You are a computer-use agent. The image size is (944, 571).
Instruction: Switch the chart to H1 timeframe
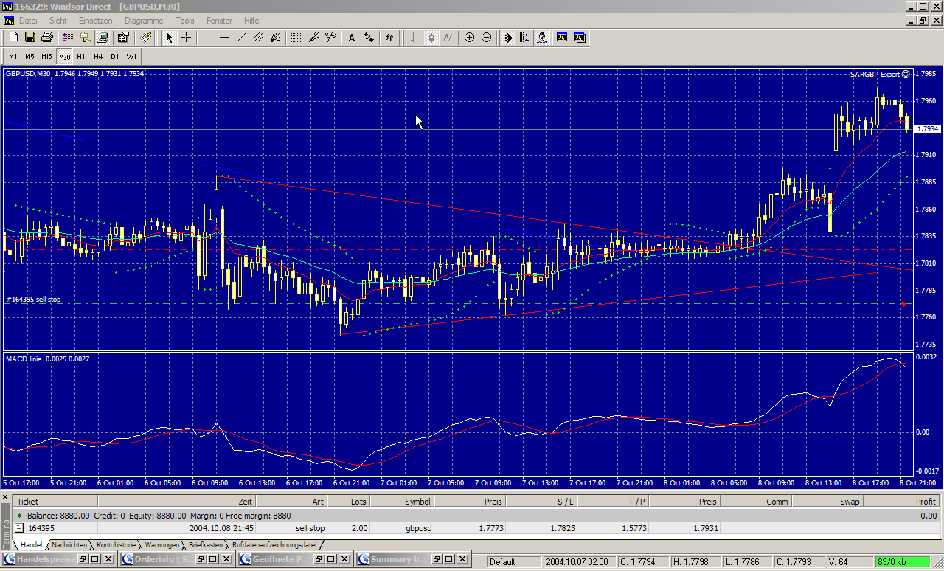(x=81, y=56)
